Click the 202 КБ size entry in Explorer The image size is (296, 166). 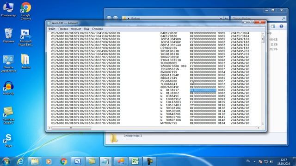273,49
